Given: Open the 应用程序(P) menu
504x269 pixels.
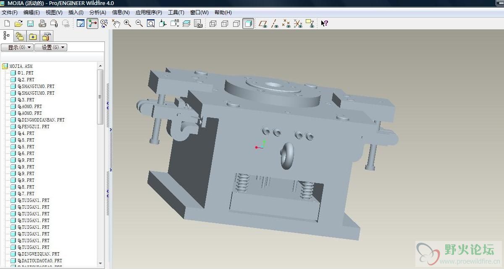Looking at the screenshot, I should tap(149, 13).
